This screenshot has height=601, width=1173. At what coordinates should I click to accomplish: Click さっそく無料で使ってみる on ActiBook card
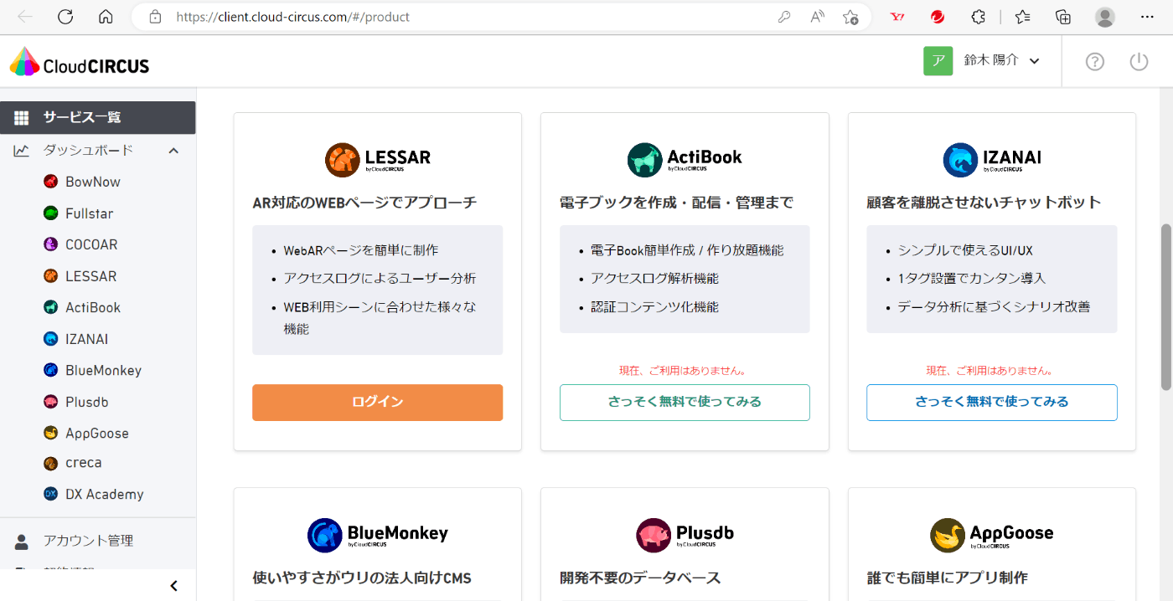[685, 402]
